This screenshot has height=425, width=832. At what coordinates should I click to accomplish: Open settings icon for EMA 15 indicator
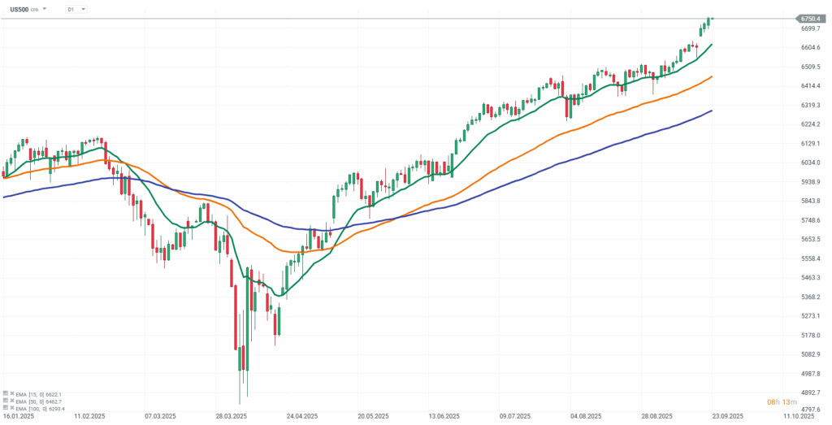[x=5, y=394]
